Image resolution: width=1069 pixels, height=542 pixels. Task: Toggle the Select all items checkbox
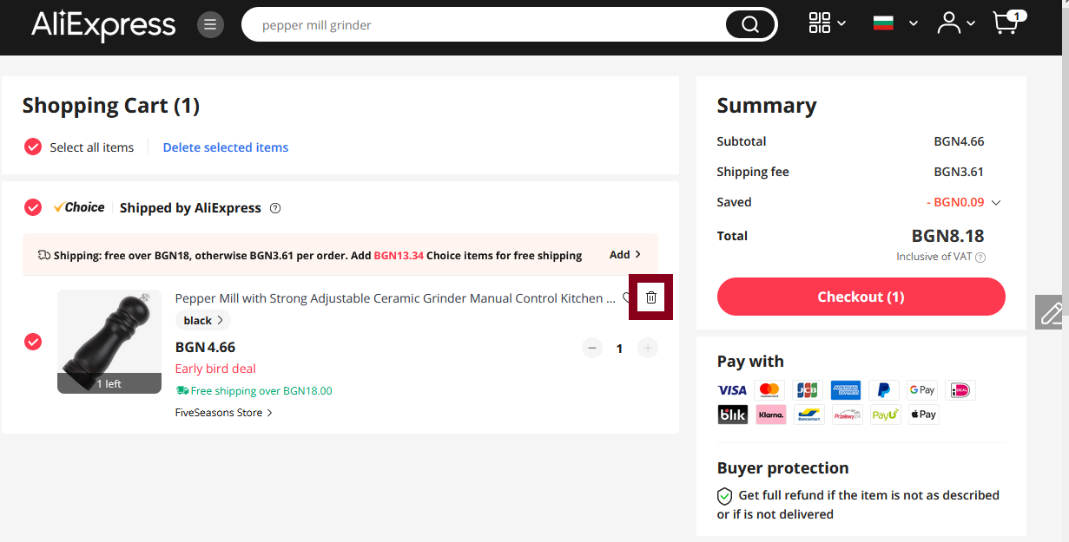[x=33, y=147]
